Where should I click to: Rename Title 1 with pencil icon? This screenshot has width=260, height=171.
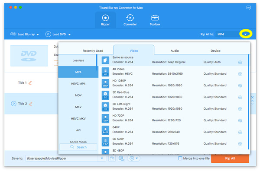click(30, 82)
